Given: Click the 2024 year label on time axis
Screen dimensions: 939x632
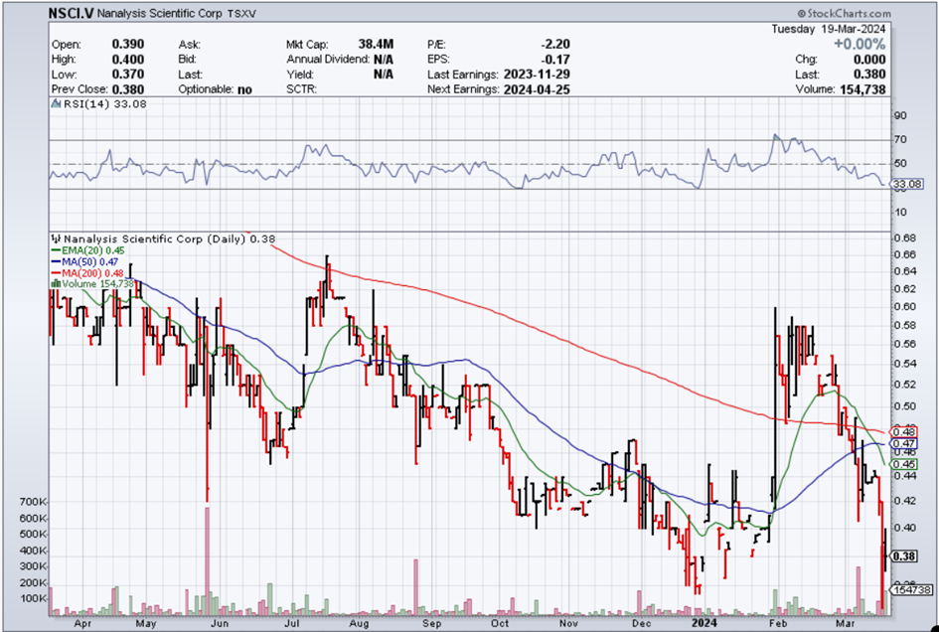Looking at the screenshot, I should coord(704,623).
